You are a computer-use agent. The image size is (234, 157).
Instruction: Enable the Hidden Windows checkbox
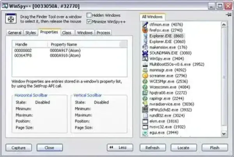click(x=89, y=15)
